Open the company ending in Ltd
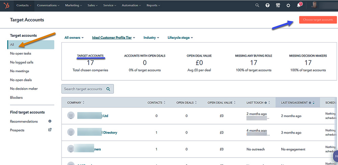Viewport: 338px width, 165px height. (93, 116)
